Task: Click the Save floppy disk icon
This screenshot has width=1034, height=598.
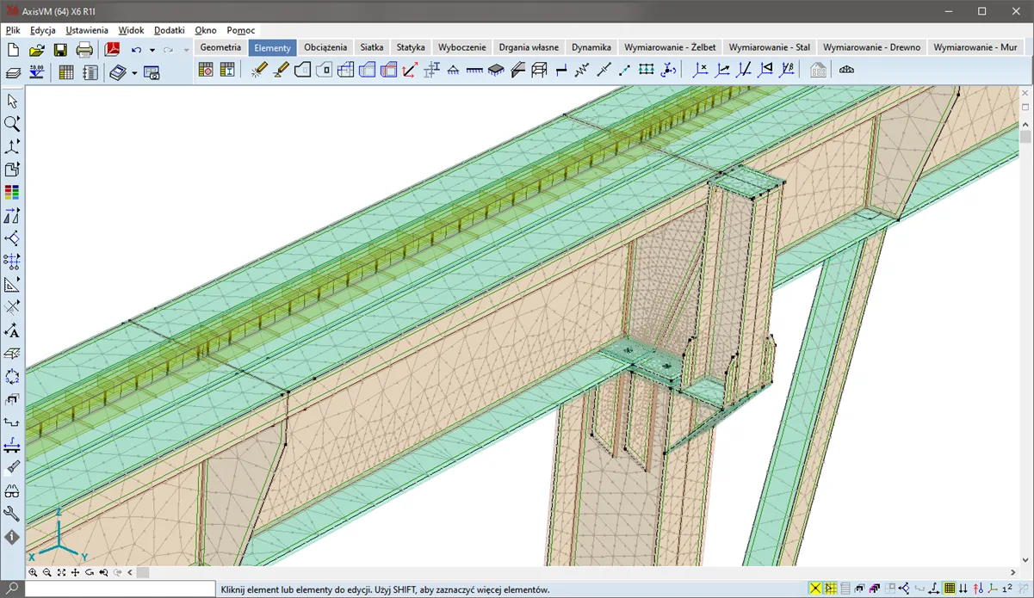Action: coord(60,50)
